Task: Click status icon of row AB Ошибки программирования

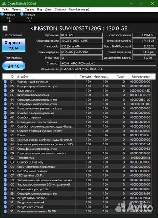Action: click(5, 113)
